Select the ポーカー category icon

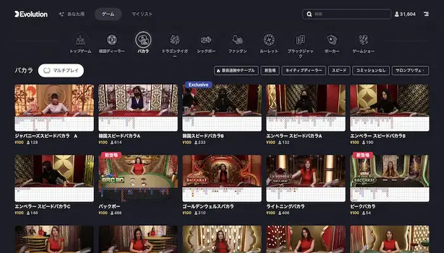click(x=332, y=40)
